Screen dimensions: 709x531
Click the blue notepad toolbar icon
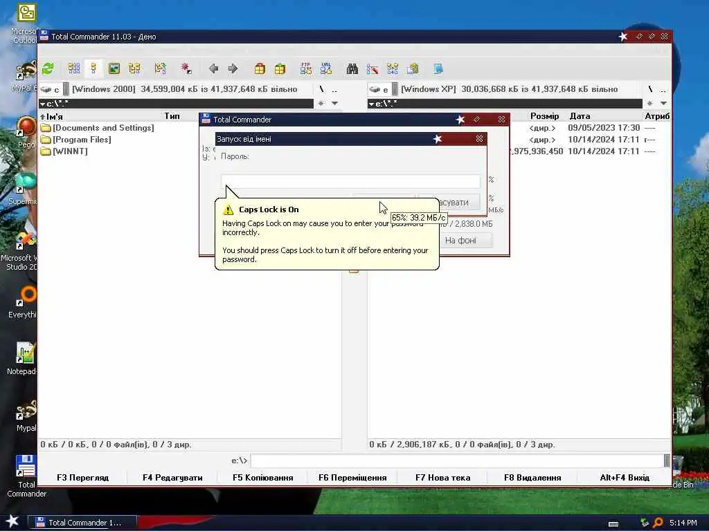(x=438, y=68)
